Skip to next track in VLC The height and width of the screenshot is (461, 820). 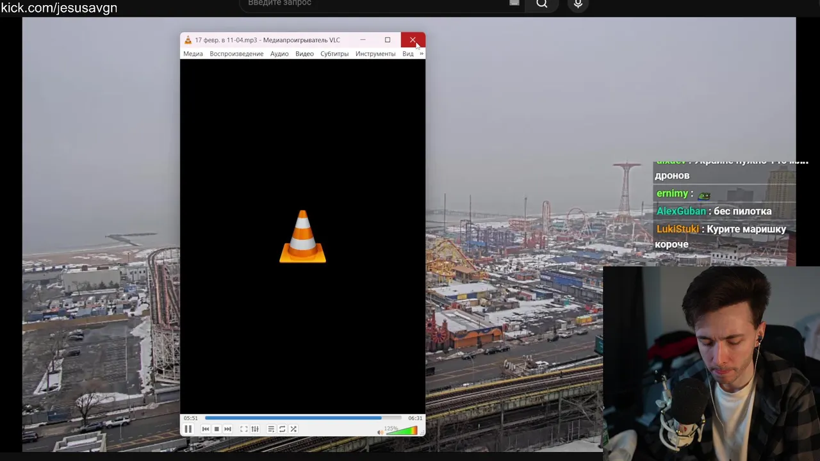click(227, 429)
